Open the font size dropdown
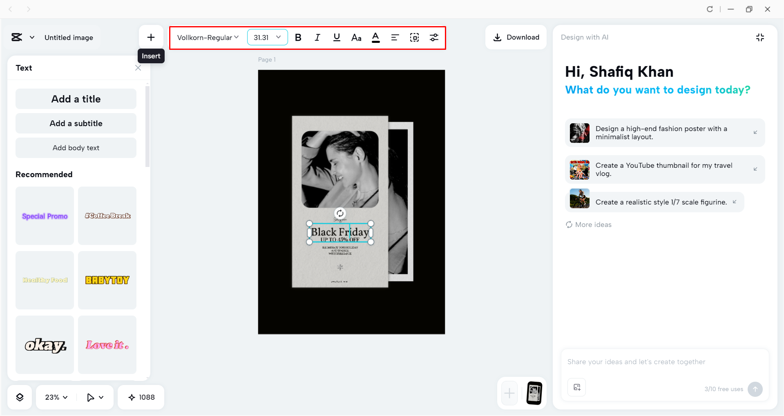The width and height of the screenshot is (784, 416). click(267, 37)
